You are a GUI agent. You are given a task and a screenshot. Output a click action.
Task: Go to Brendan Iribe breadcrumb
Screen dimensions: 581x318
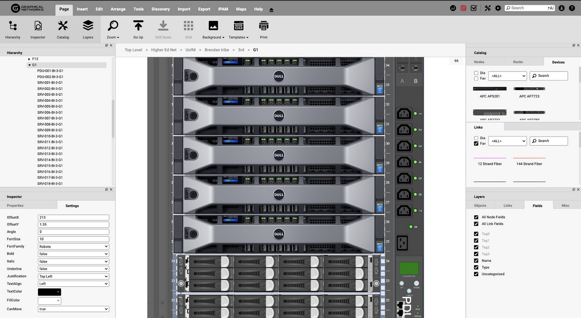pyautogui.click(x=217, y=50)
